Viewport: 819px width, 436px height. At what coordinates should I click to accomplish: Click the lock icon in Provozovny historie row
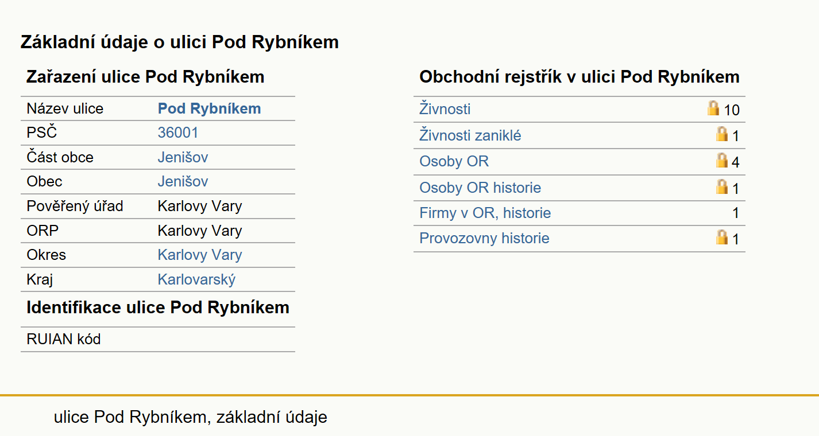722,237
